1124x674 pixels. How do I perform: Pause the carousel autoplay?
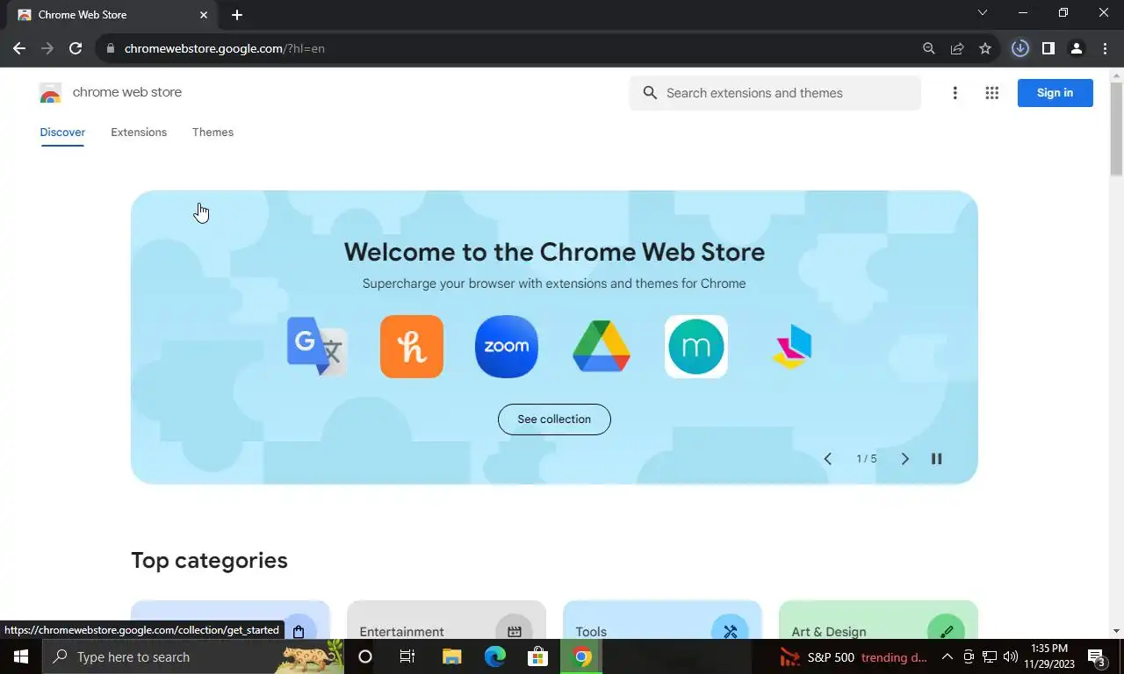936,459
